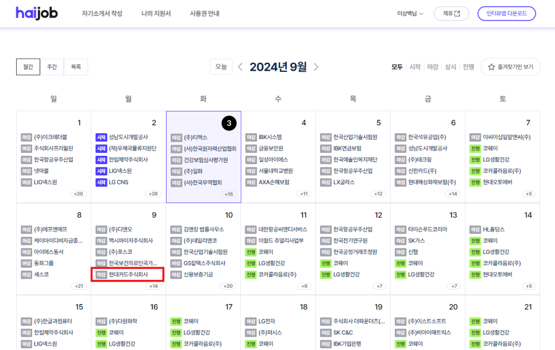The image size is (555, 350).
Task: Jump to today with 오늘 button
Action: point(221,67)
